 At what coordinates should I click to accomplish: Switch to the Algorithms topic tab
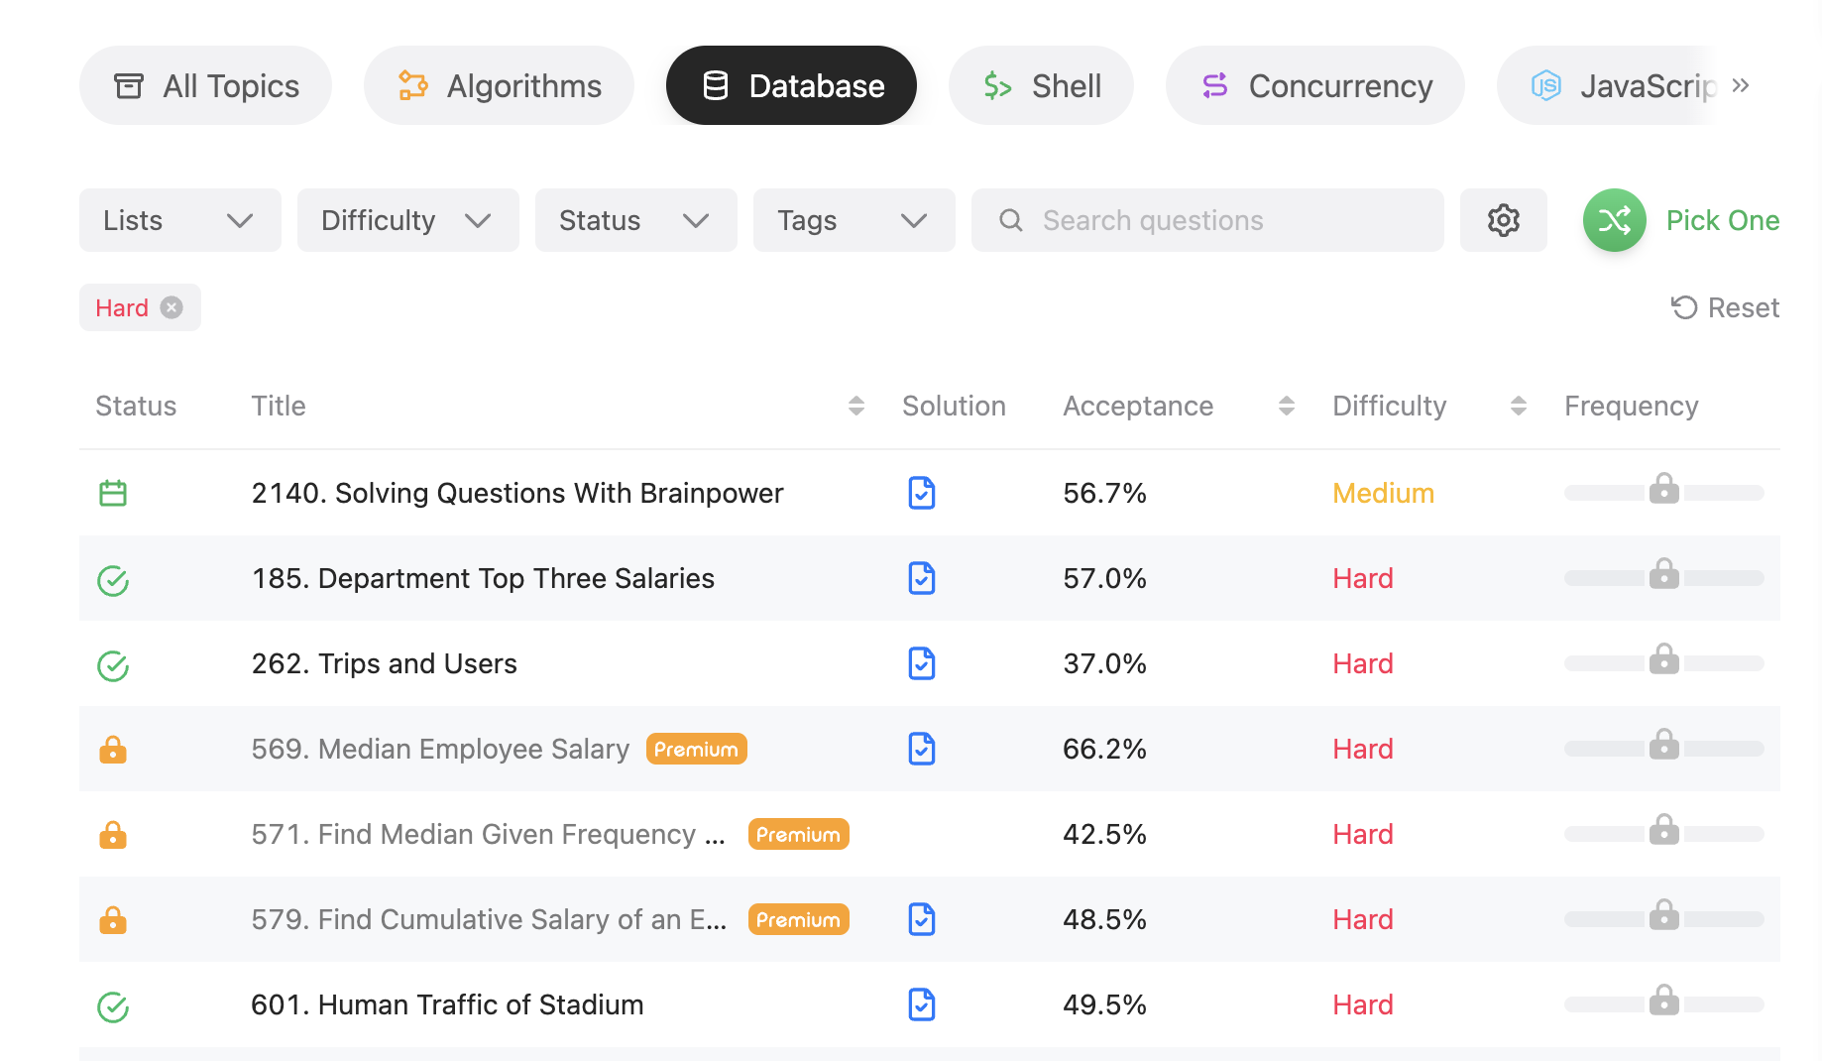click(499, 85)
